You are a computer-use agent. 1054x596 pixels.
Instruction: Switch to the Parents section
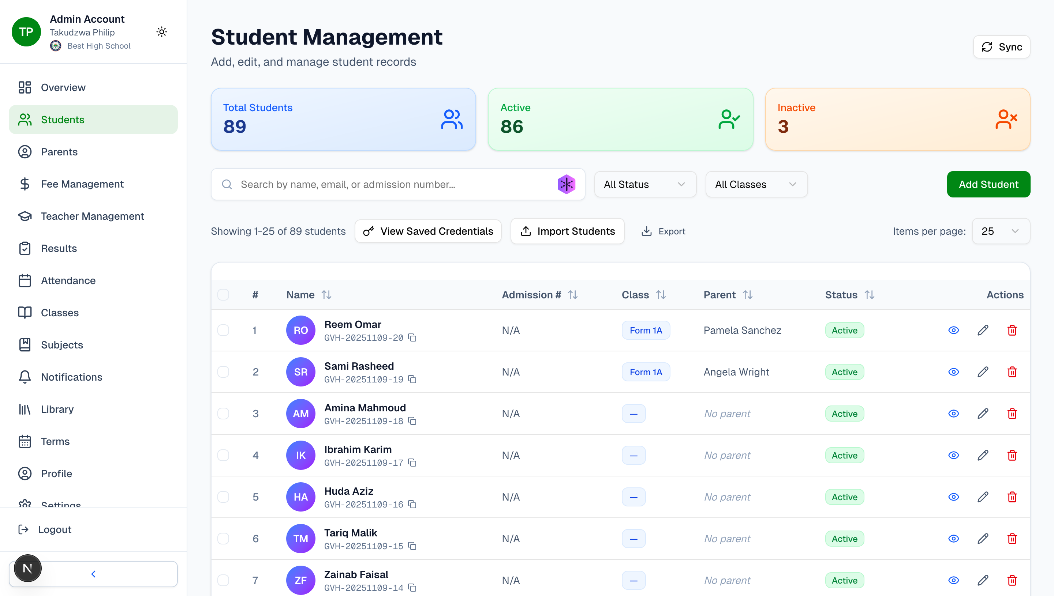tap(59, 151)
